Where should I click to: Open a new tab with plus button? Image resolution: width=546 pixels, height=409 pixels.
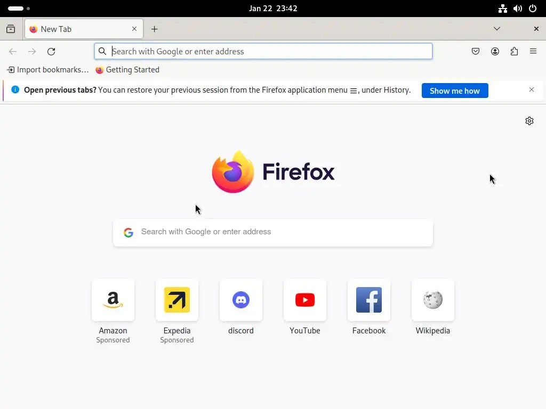click(154, 29)
